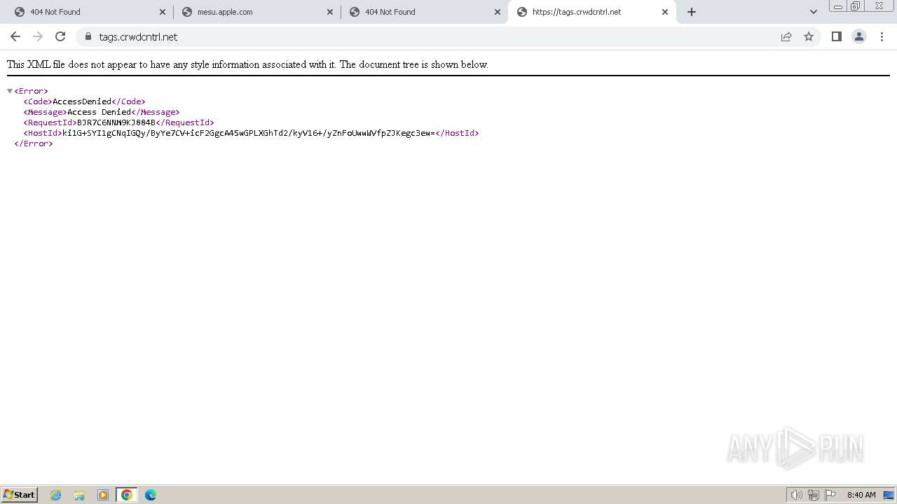Screen dimensions: 897x504
Task: Open the volume control in tray
Action: tap(796, 495)
